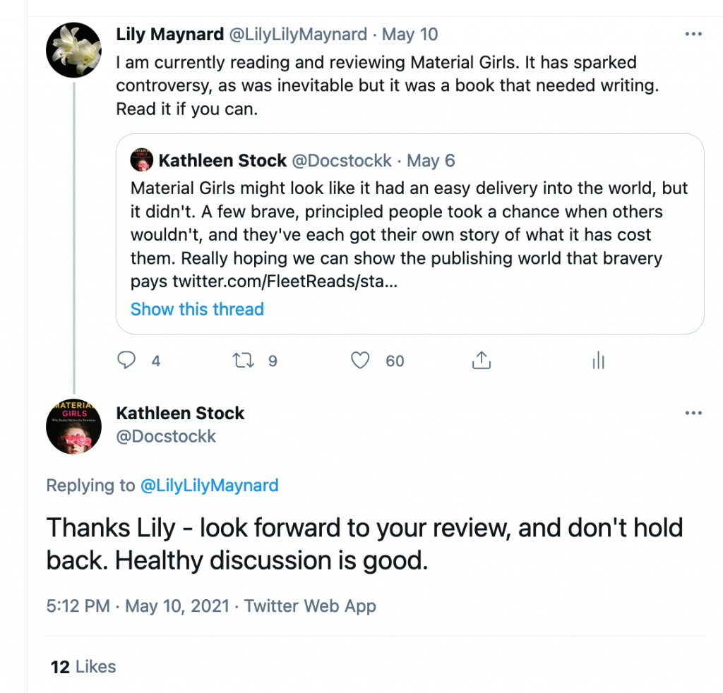The image size is (723, 693).
Task: Open Kathleen Stock's profile avatar in reply
Action: tap(74, 426)
